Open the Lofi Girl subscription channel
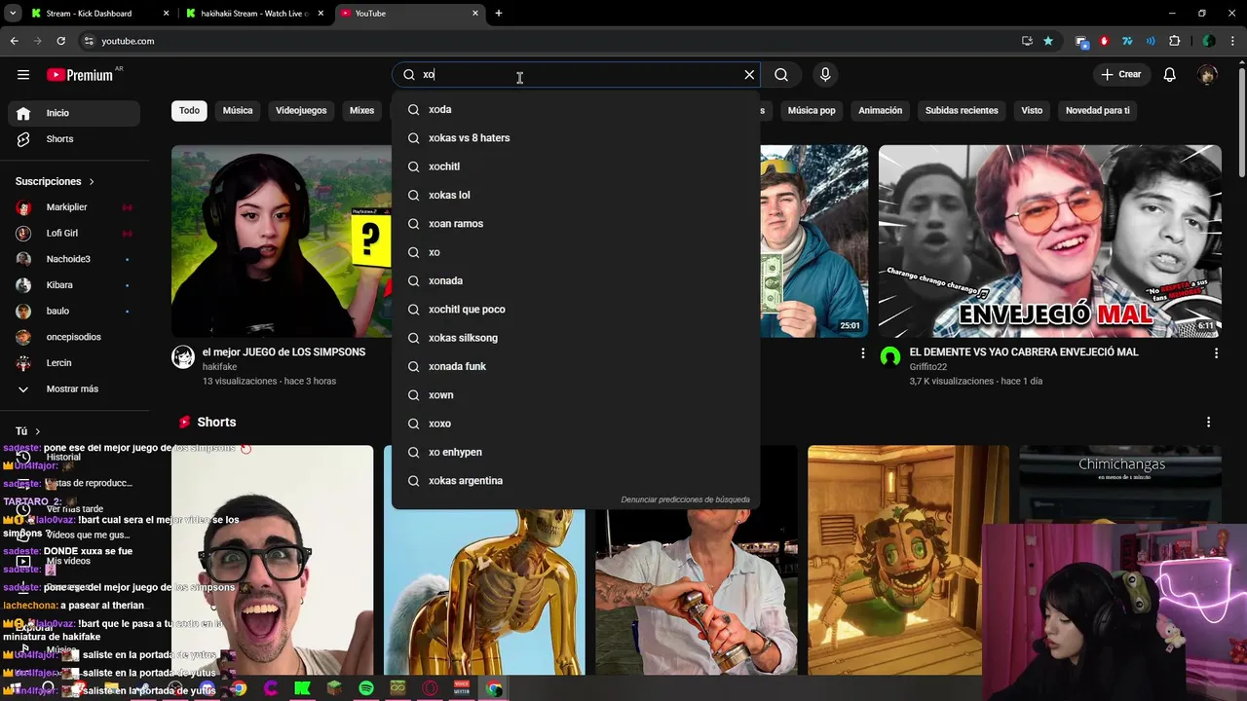 (74, 234)
